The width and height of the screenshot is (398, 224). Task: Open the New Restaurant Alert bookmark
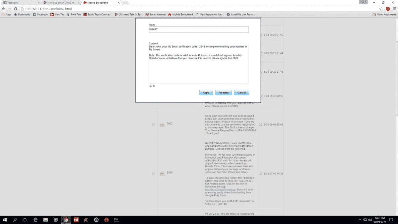pyautogui.click(x=209, y=15)
